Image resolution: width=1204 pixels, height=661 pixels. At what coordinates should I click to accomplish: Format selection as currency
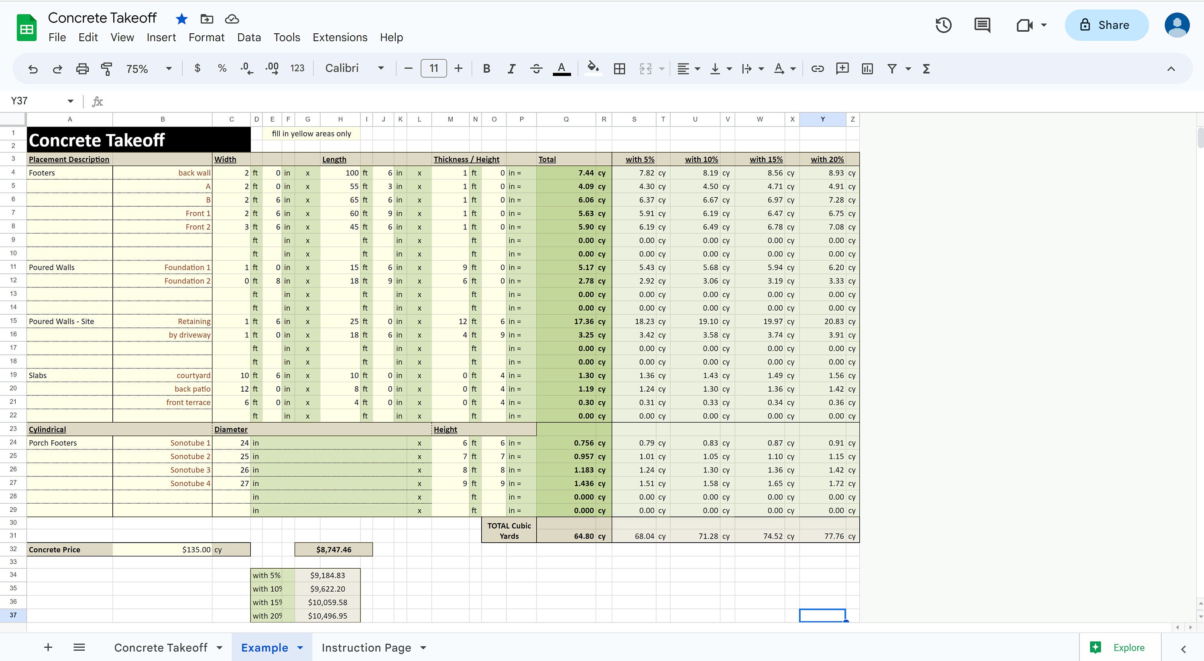pyautogui.click(x=197, y=69)
